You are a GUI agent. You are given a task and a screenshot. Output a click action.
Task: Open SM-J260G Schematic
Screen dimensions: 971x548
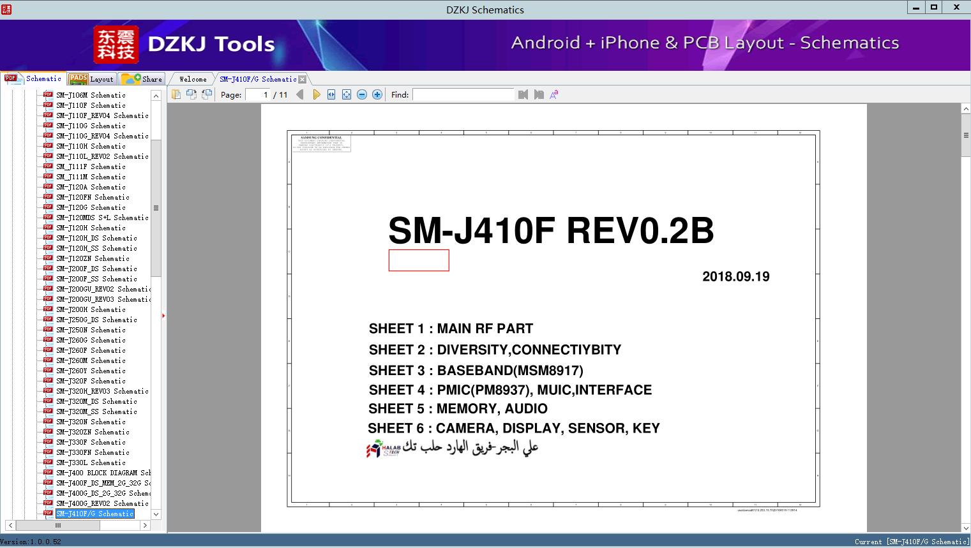91,340
